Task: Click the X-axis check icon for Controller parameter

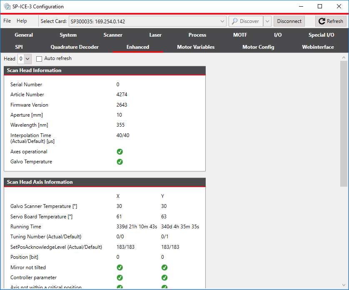Action: click(x=120, y=277)
